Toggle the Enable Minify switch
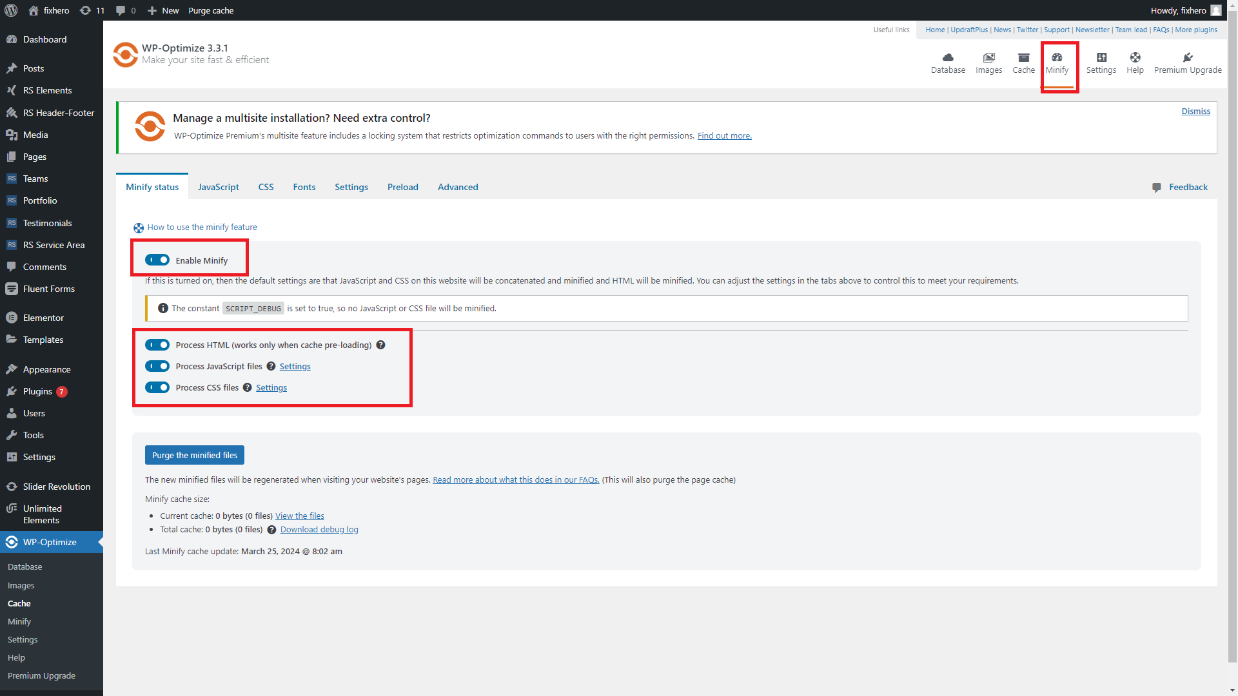1238x696 pixels. click(157, 260)
